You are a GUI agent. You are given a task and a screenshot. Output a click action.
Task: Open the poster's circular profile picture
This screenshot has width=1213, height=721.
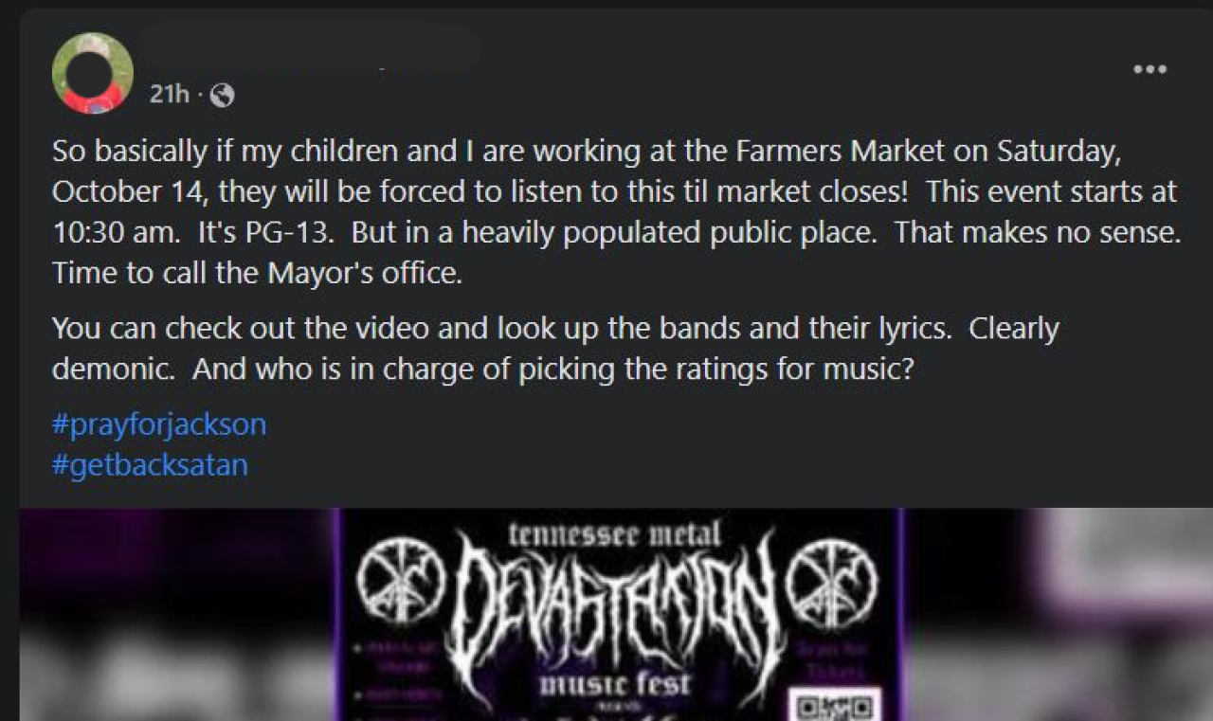click(x=93, y=73)
